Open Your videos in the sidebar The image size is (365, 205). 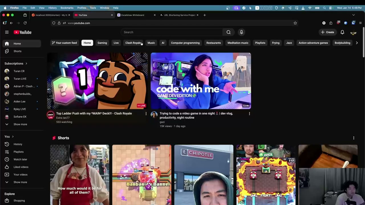pos(22,175)
